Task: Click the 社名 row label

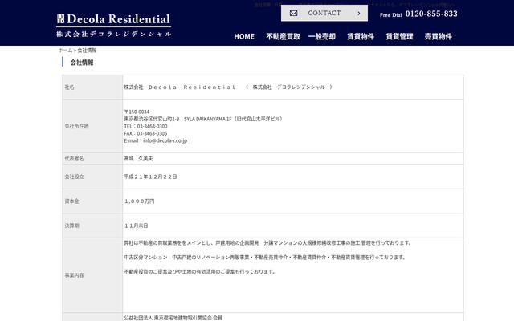Action: pos(69,87)
